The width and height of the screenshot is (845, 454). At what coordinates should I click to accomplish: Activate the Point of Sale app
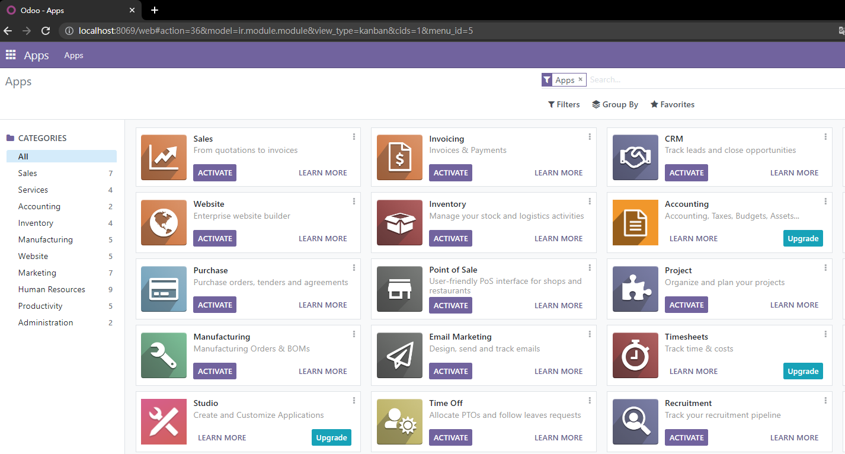(x=450, y=305)
